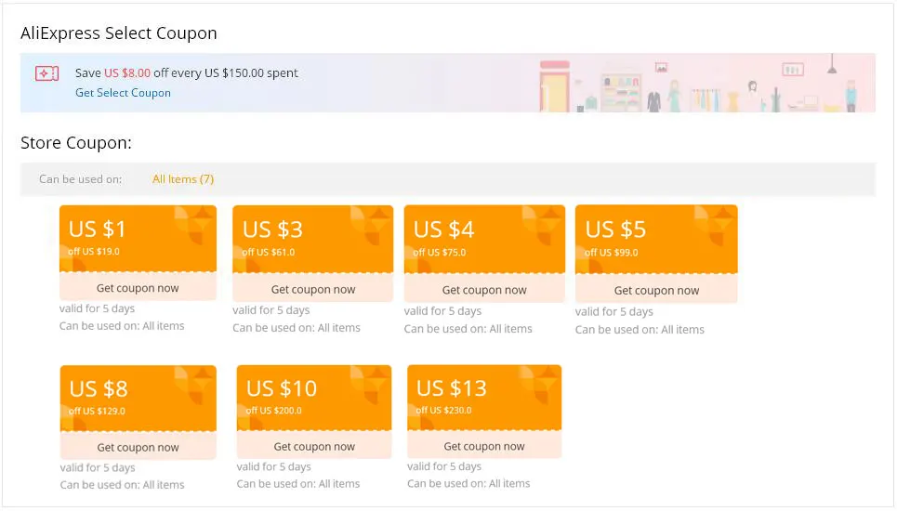Claim the US $5 store coupon
Viewport: 897px width, 511px height.
[656, 291]
